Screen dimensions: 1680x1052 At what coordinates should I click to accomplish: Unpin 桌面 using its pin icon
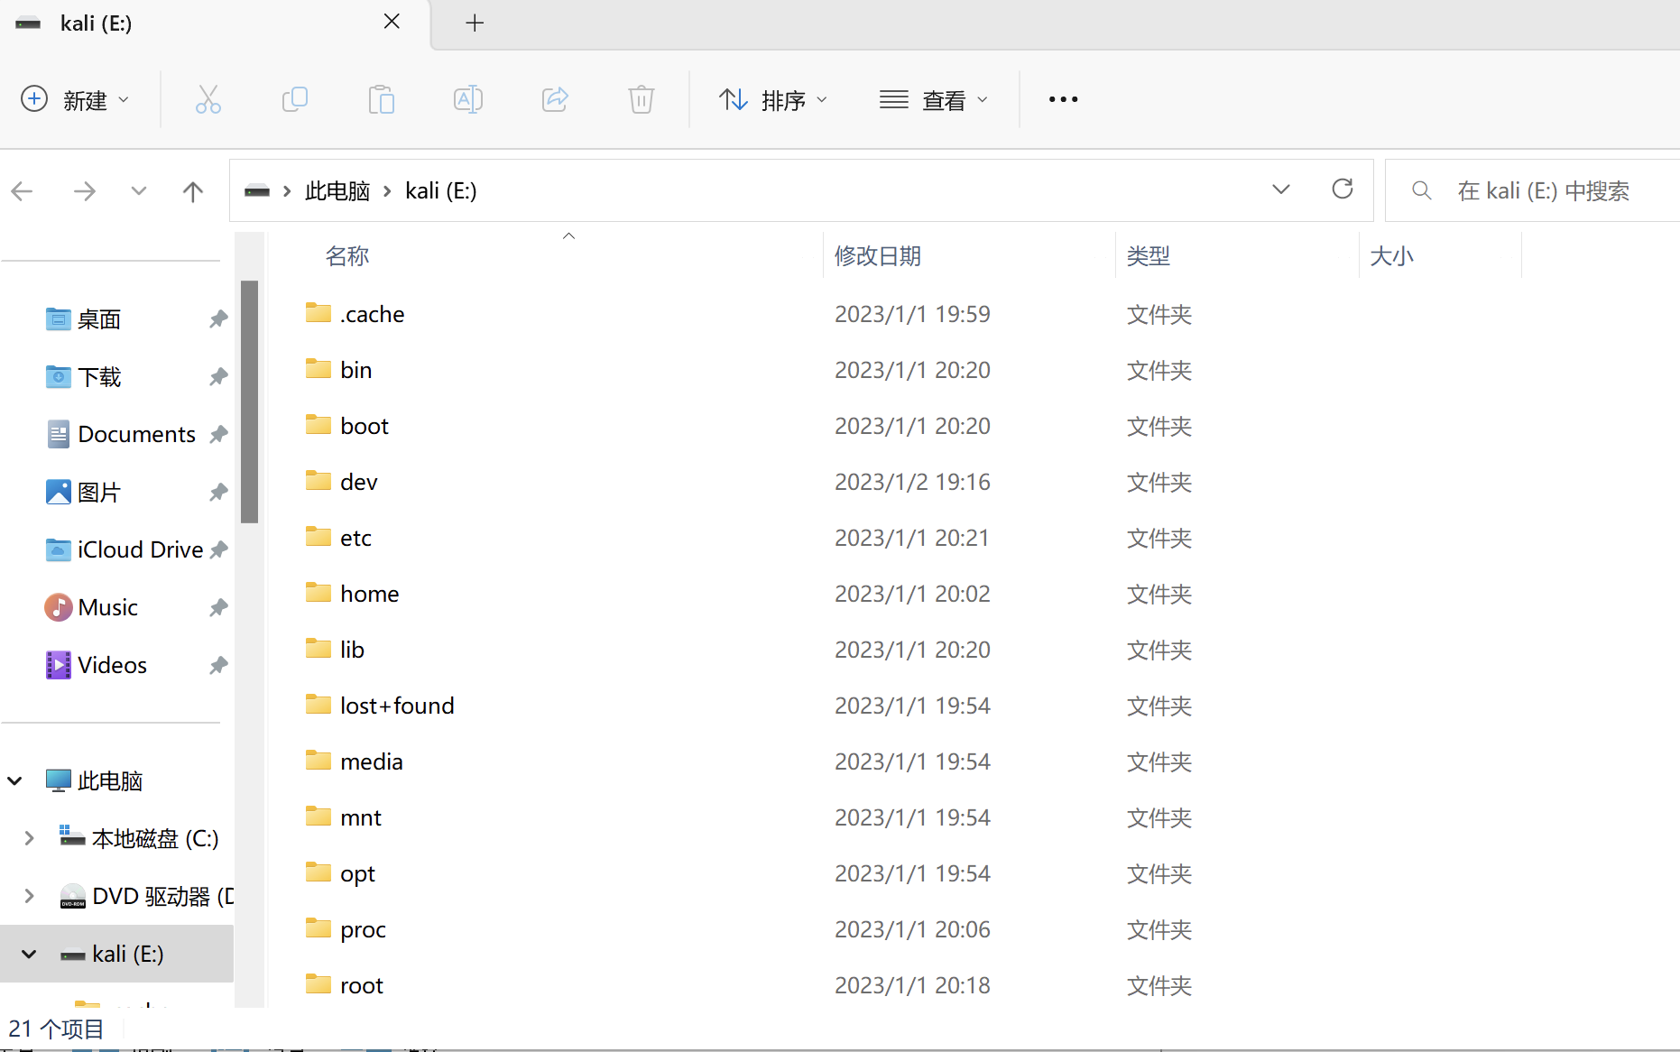pyautogui.click(x=218, y=318)
